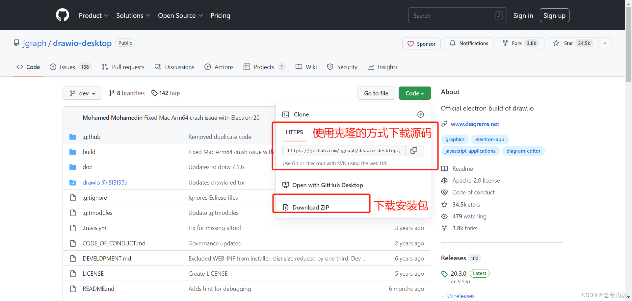Open the Solutions dropdown menu
The width and height of the screenshot is (632, 301).
[x=133, y=15]
